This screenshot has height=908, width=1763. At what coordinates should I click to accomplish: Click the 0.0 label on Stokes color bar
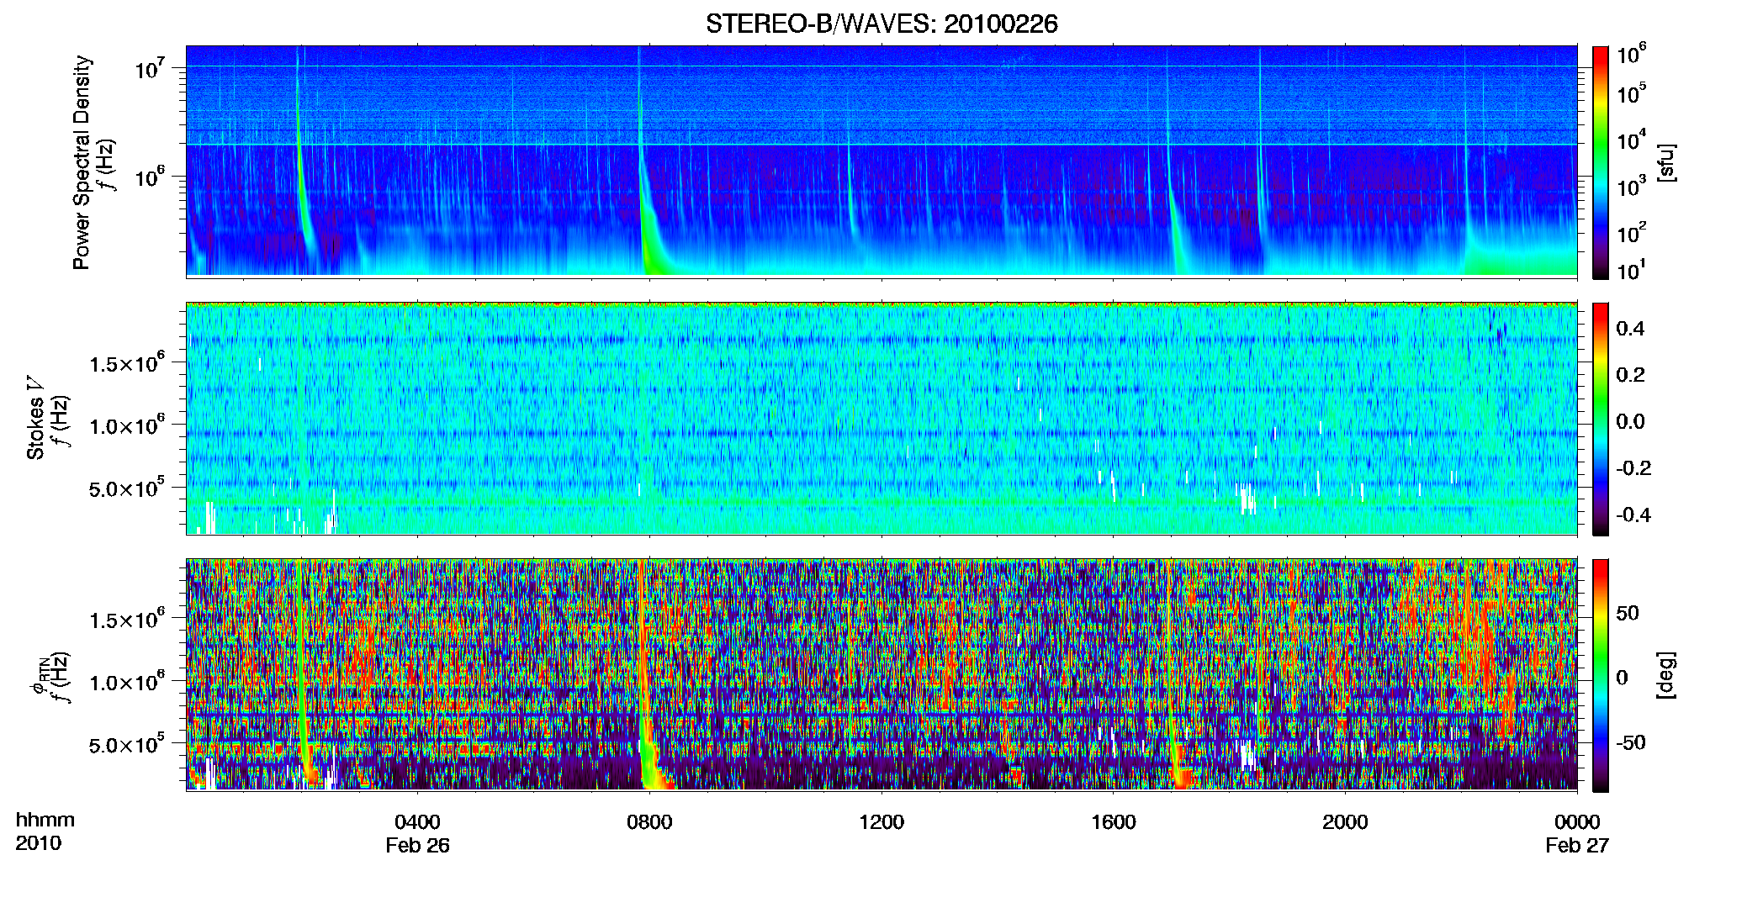1630,421
